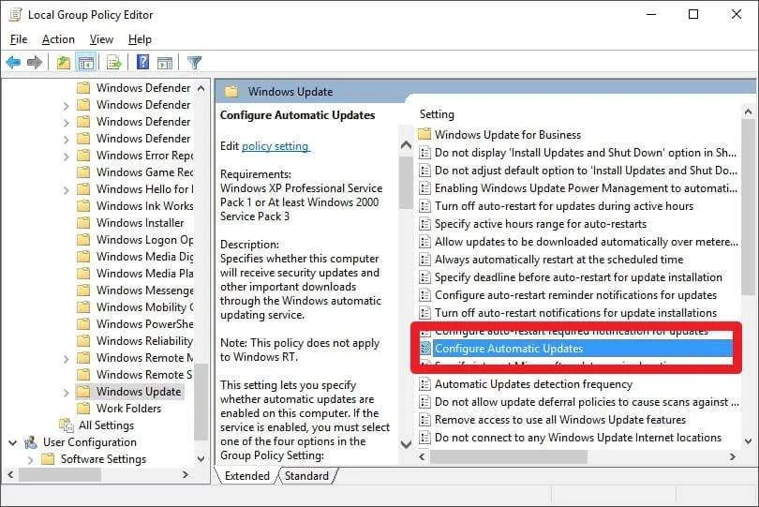The height and width of the screenshot is (507, 759).
Task: Open the Action menu
Action: [58, 39]
